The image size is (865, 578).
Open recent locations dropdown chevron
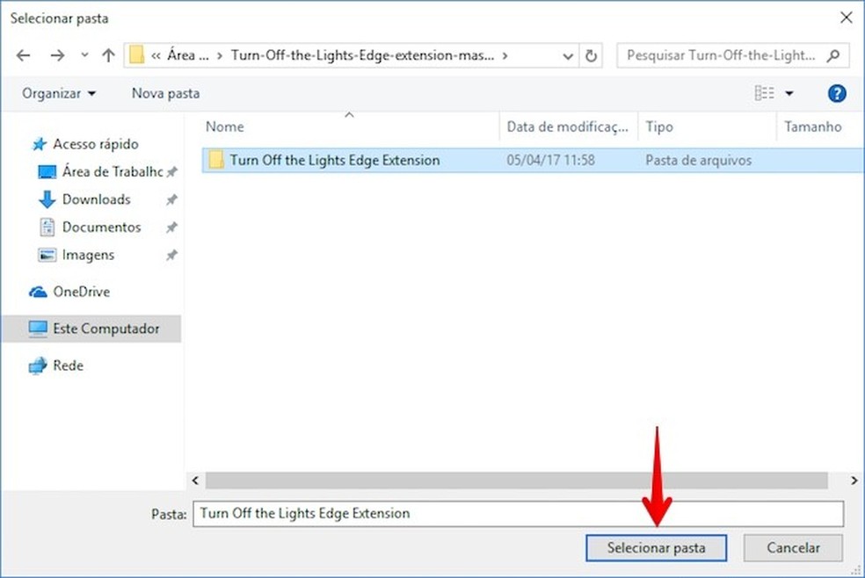[x=84, y=55]
